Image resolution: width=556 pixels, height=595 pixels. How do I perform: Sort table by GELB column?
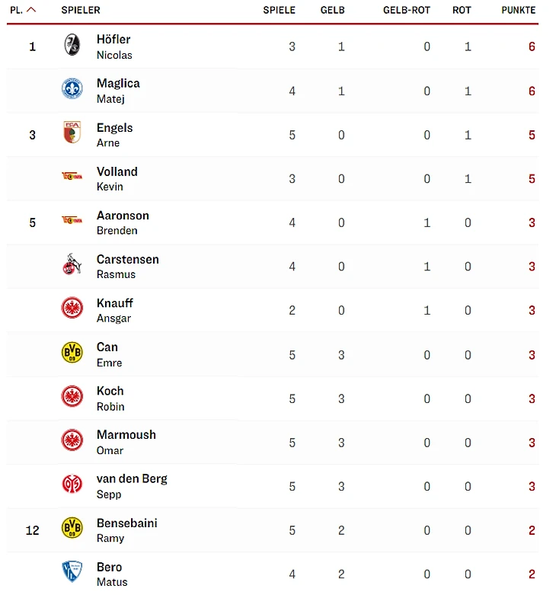pos(332,10)
